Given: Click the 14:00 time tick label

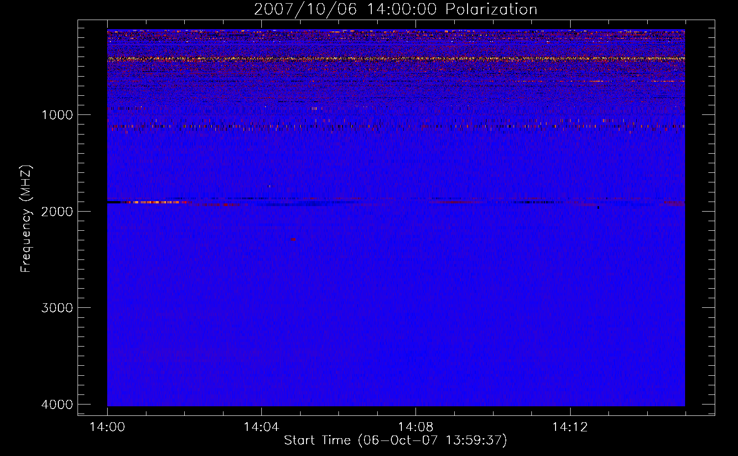Looking at the screenshot, I should point(107,427).
